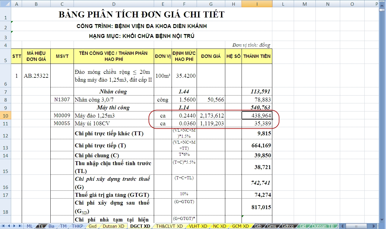Select the N1307 code cell
The width and height of the screenshot is (386, 229).
coord(62,99)
